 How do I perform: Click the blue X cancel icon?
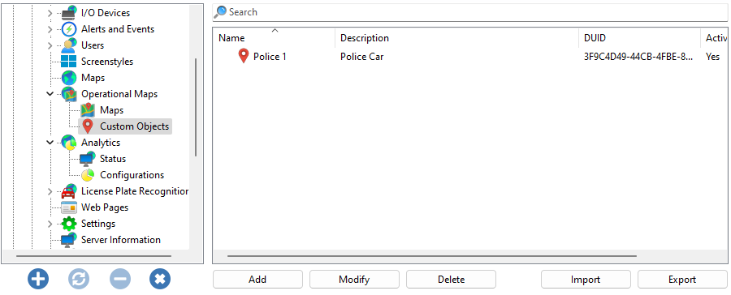pos(160,279)
